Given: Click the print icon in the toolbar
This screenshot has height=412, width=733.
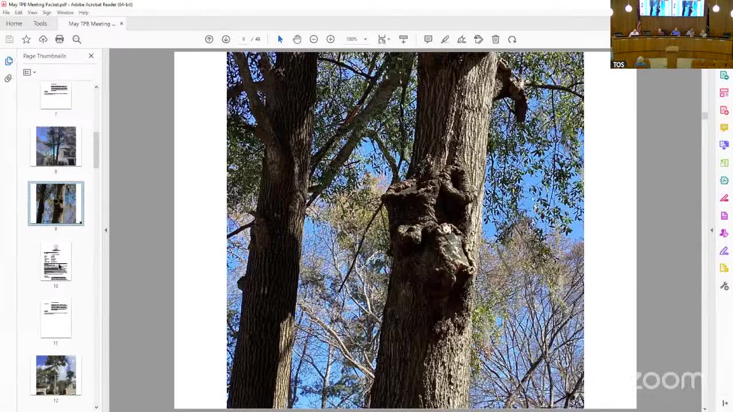Looking at the screenshot, I should tap(60, 39).
